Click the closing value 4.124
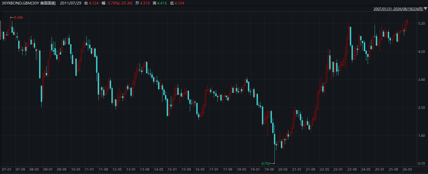Viewport: 428px width, 174px height. click(94, 3)
